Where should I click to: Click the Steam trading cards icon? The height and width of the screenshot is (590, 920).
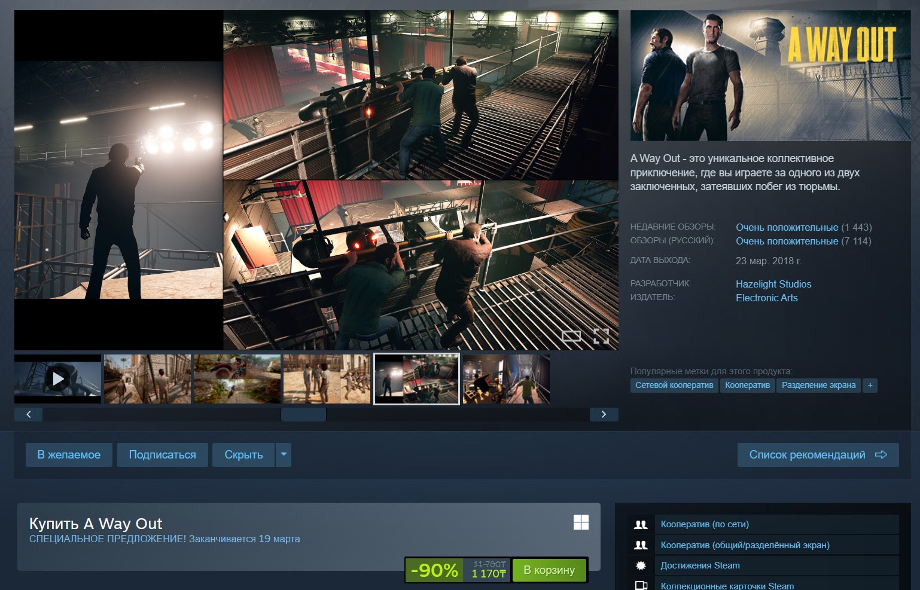point(641,585)
